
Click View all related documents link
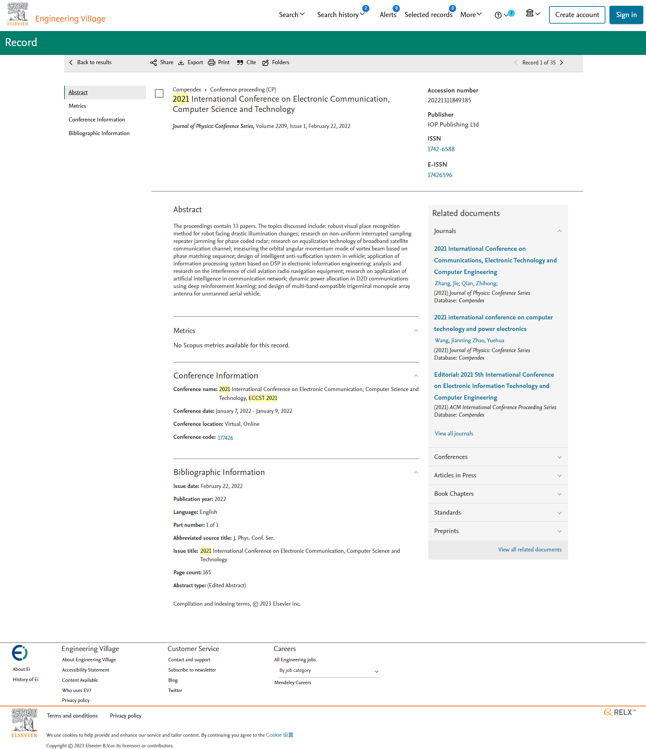(x=530, y=549)
